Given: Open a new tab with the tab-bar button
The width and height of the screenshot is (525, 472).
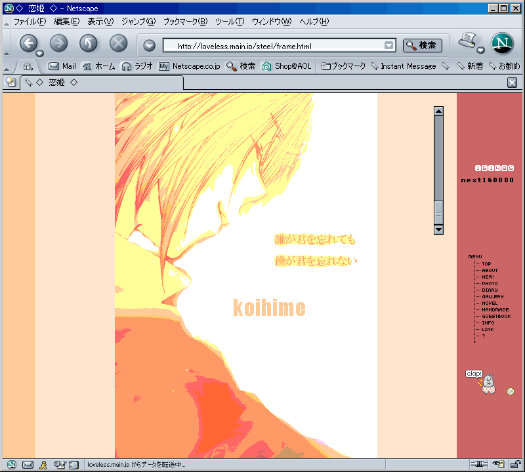Looking at the screenshot, I should [x=10, y=82].
